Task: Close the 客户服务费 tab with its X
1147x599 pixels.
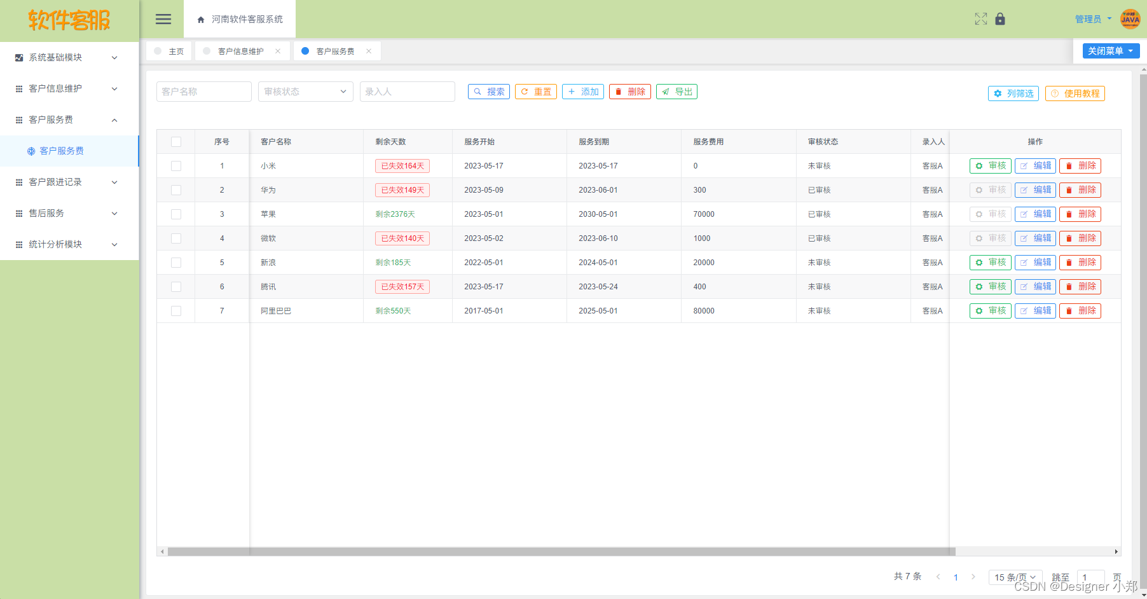Action: (x=369, y=51)
